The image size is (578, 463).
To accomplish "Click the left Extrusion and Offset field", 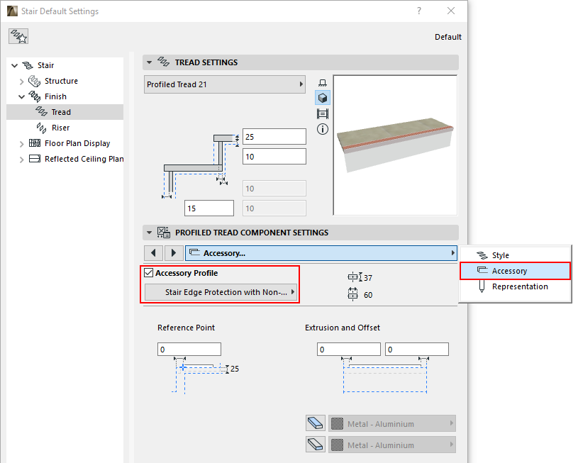I will pyautogui.click(x=349, y=349).
